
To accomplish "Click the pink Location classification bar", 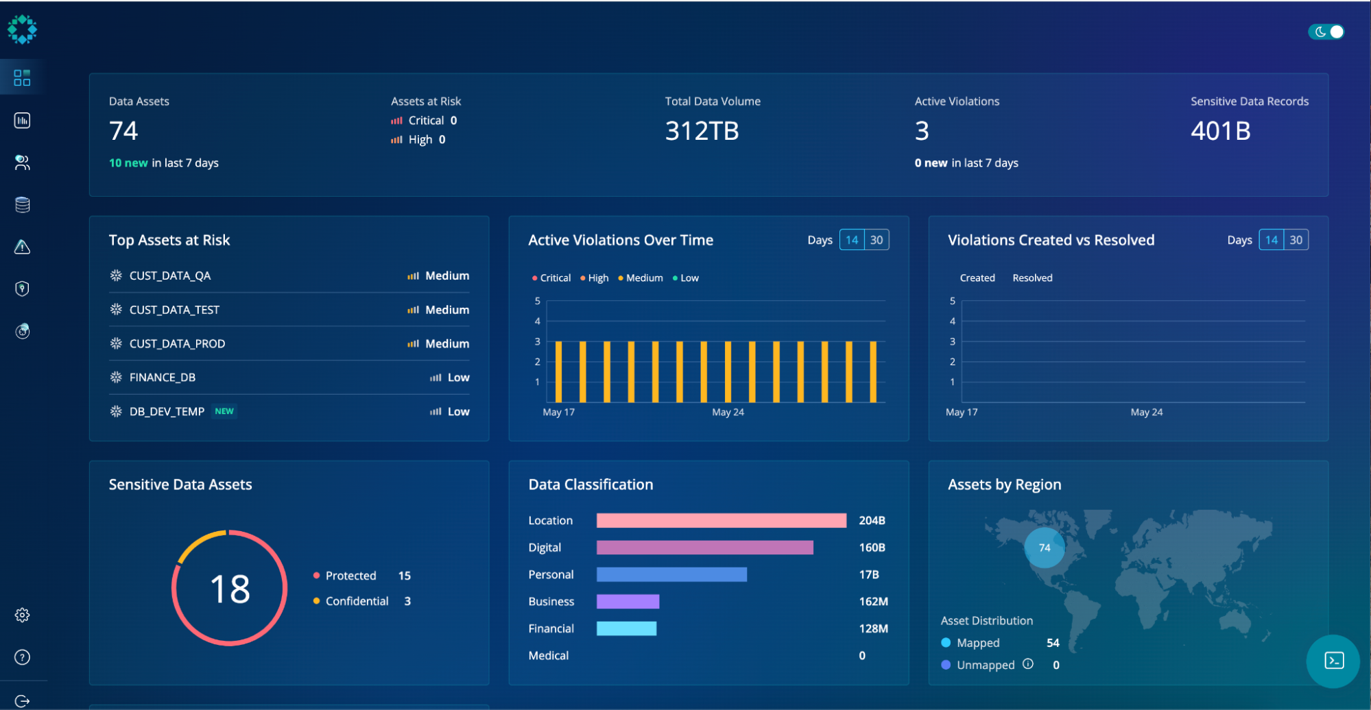I will 720,520.
